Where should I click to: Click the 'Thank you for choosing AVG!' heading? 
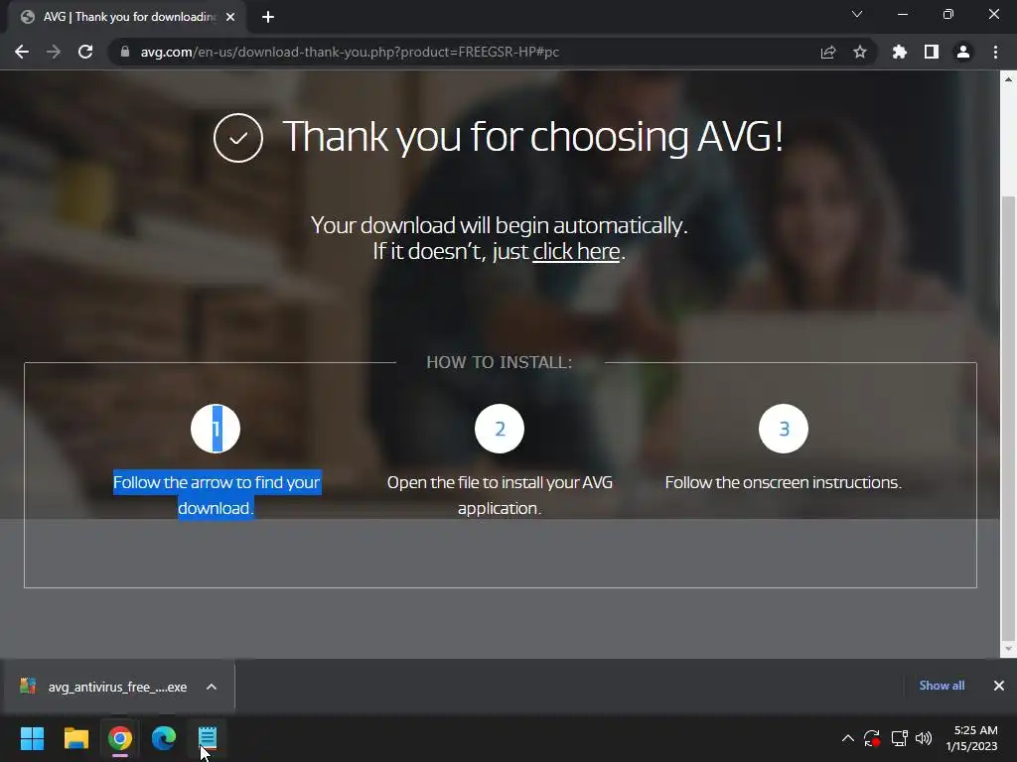(x=533, y=137)
